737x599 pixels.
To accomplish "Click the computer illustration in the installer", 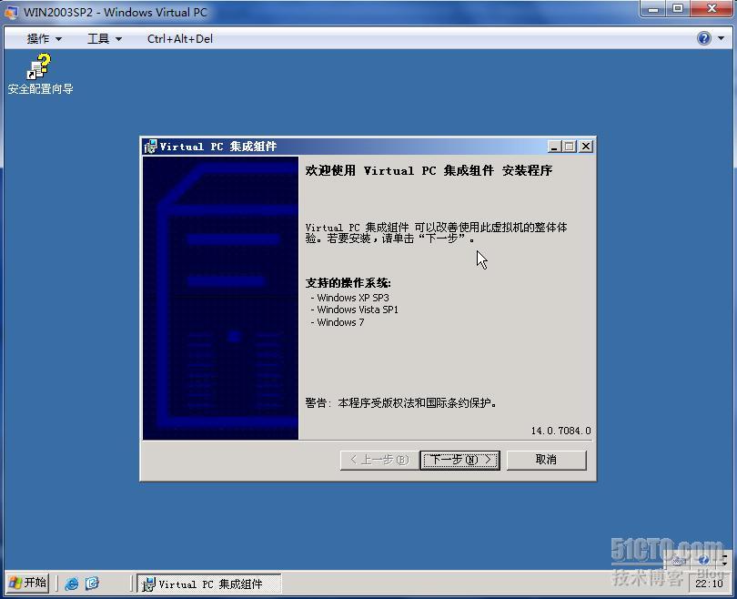I will 220,298.
